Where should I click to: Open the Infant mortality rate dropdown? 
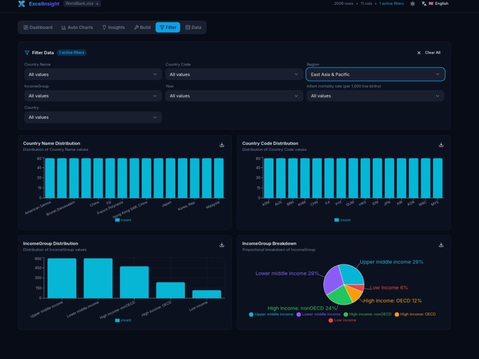pos(375,96)
